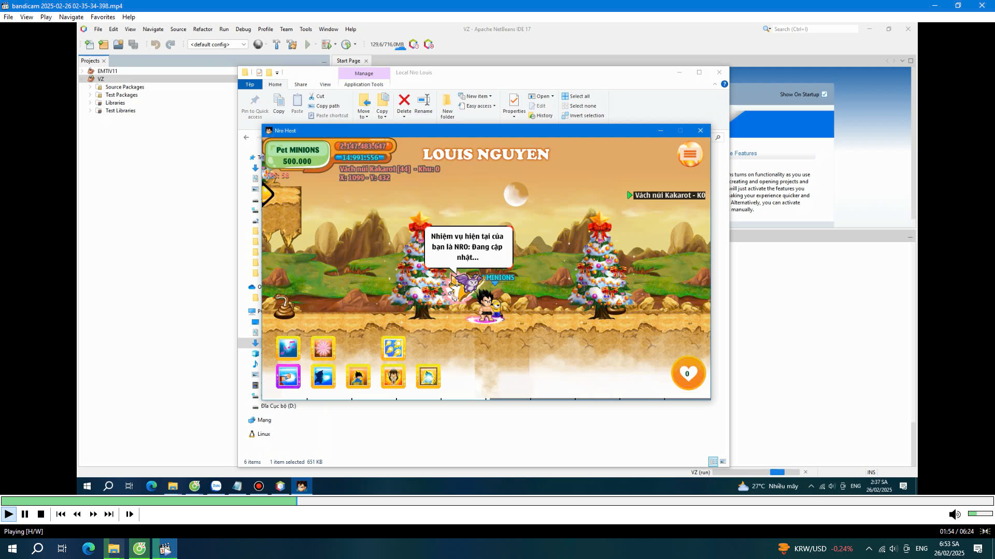Open NetBeans Refactor menu
Image resolution: width=995 pixels, height=559 pixels.
point(203,29)
